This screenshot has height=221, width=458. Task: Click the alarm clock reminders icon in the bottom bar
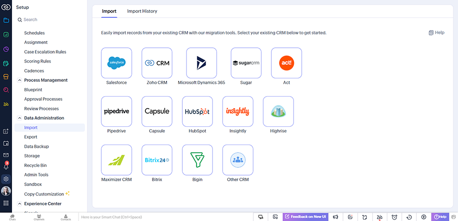tap(394, 217)
